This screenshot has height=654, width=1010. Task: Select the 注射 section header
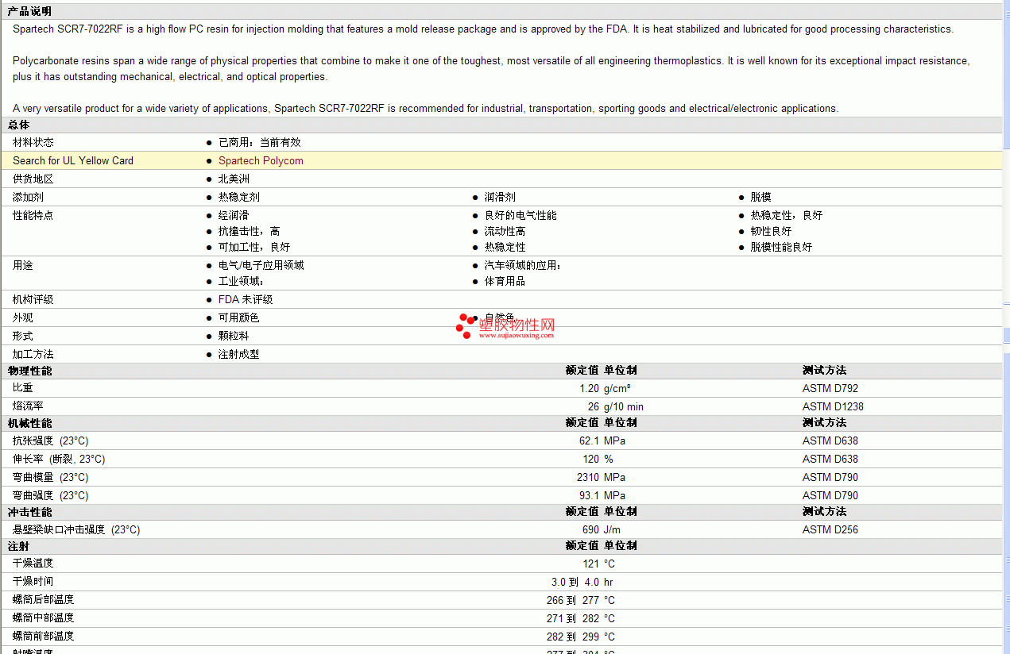click(19, 546)
